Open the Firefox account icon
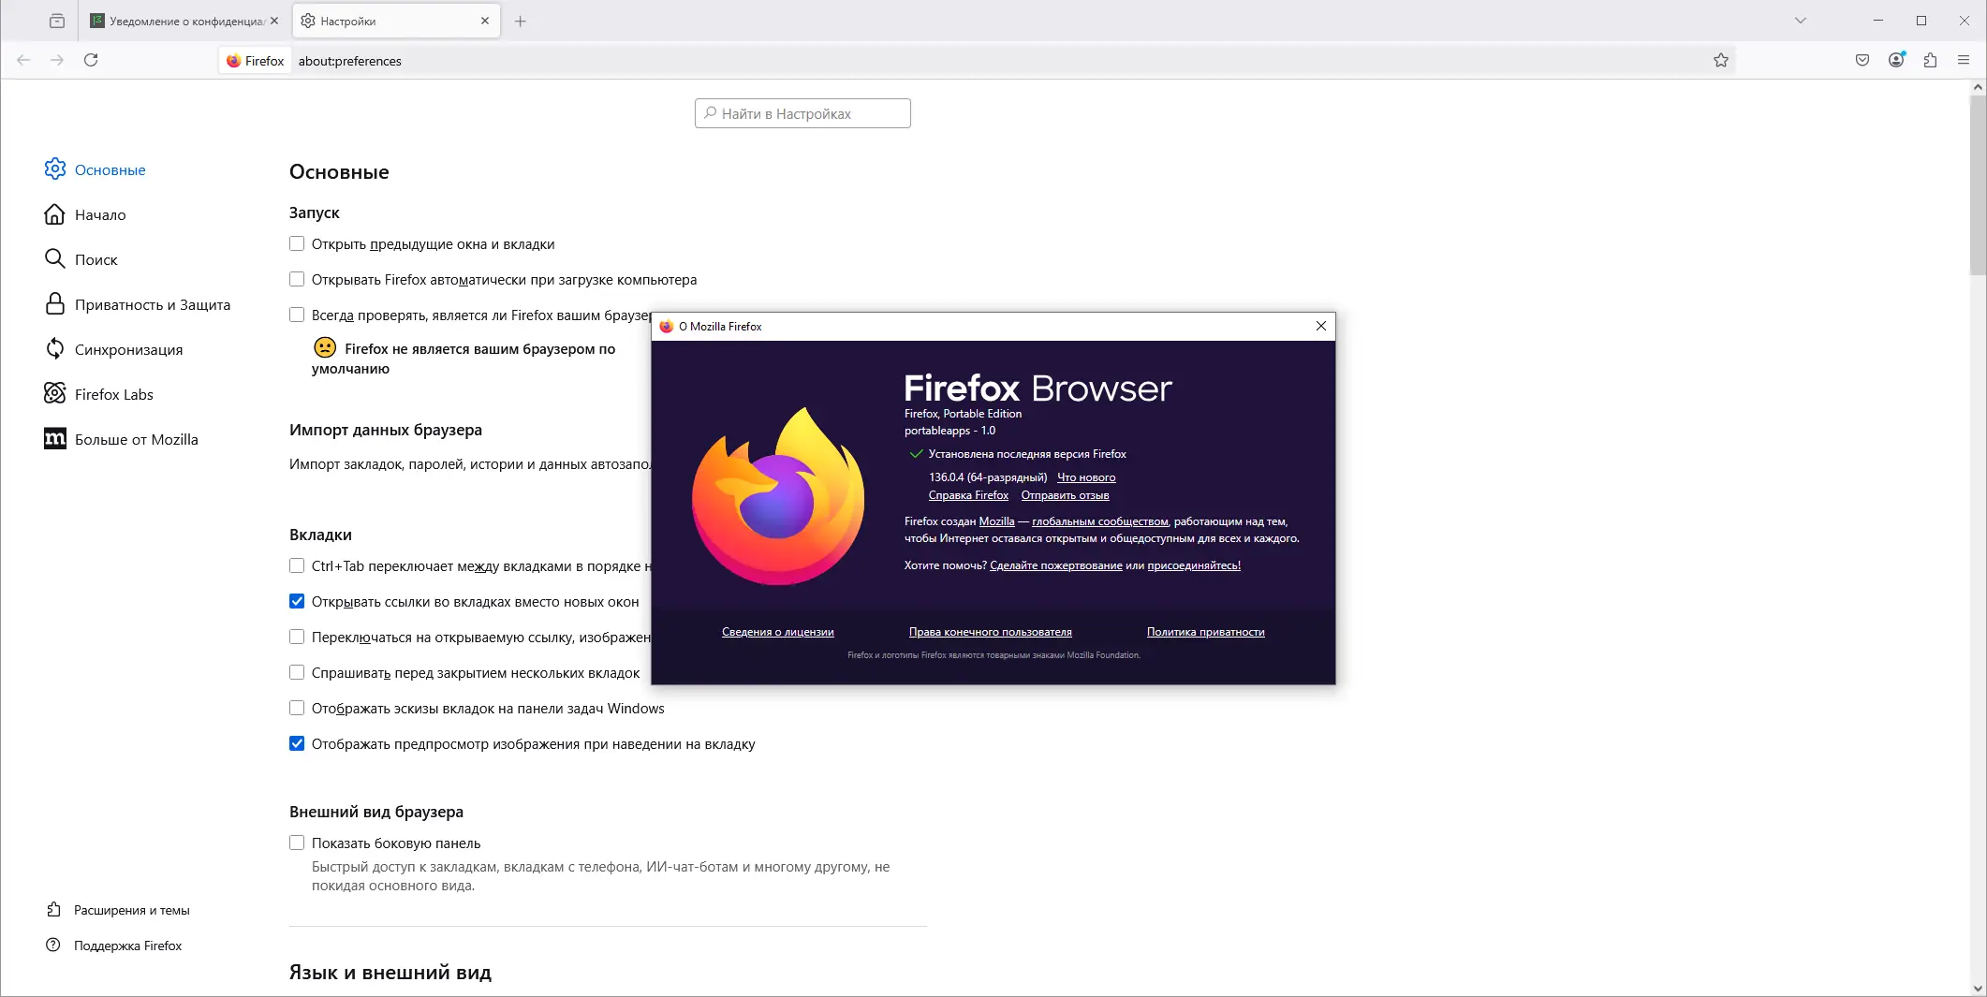Viewport: 1987px width, 997px height. point(1896,60)
